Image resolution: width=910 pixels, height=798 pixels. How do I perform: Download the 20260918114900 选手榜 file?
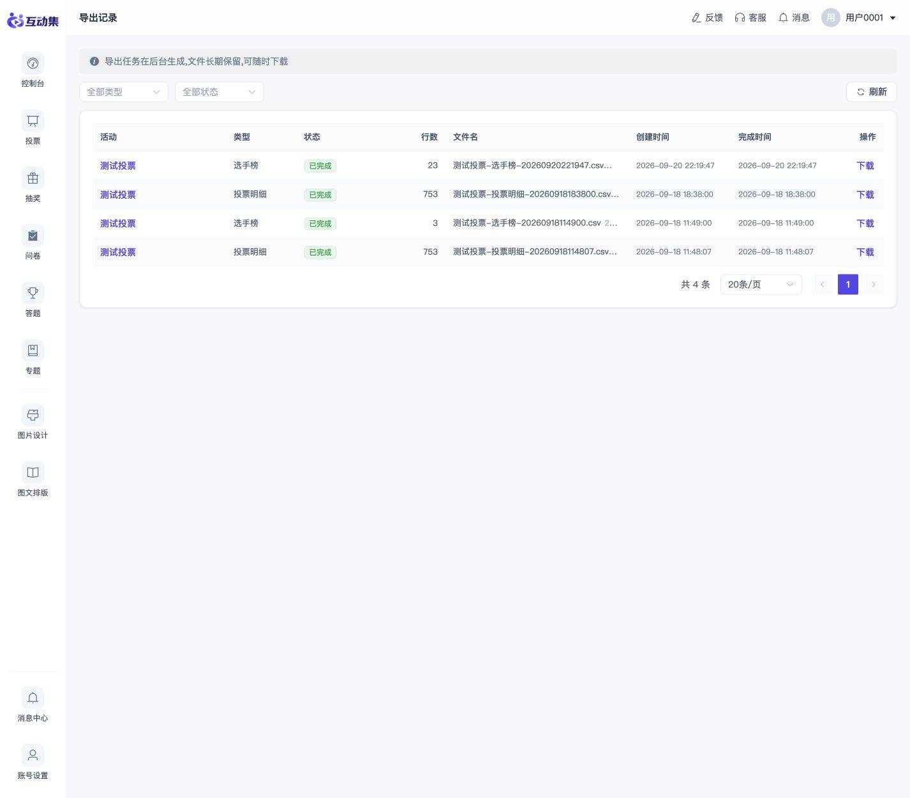tap(865, 223)
